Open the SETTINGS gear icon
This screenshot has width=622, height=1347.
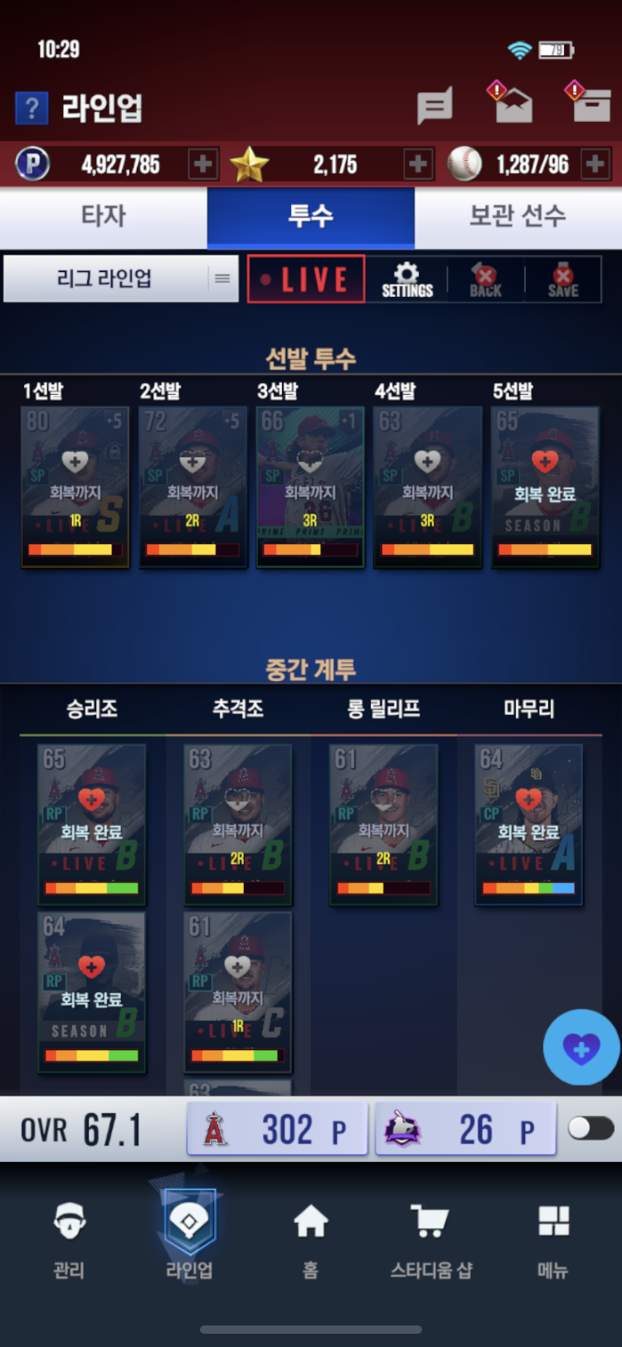click(407, 280)
